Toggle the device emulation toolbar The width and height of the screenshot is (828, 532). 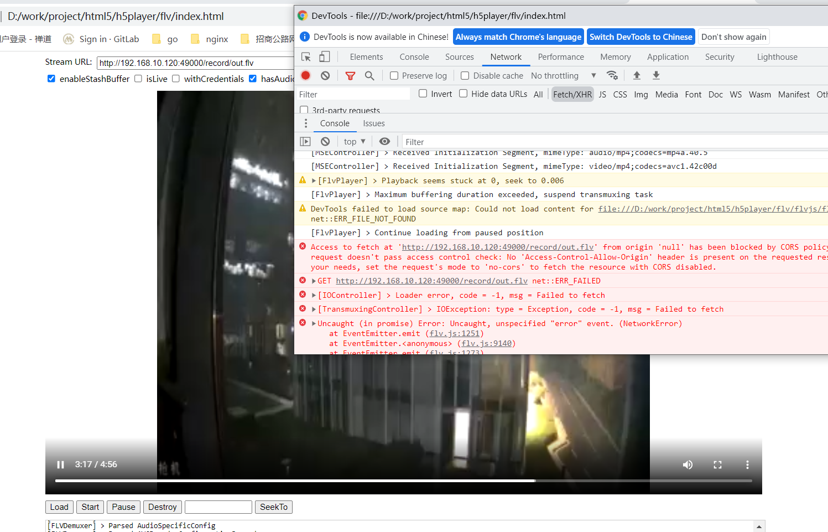(x=324, y=56)
